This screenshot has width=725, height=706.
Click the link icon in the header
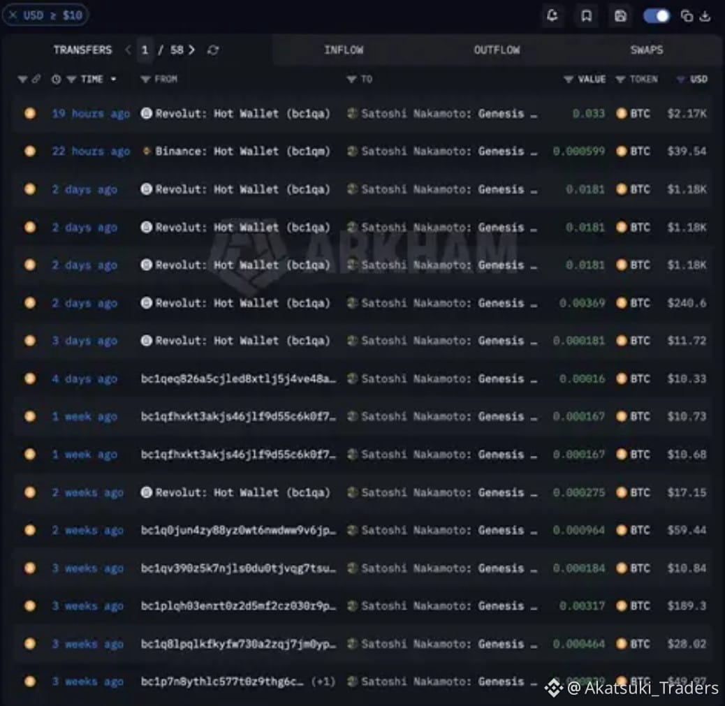click(x=36, y=79)
